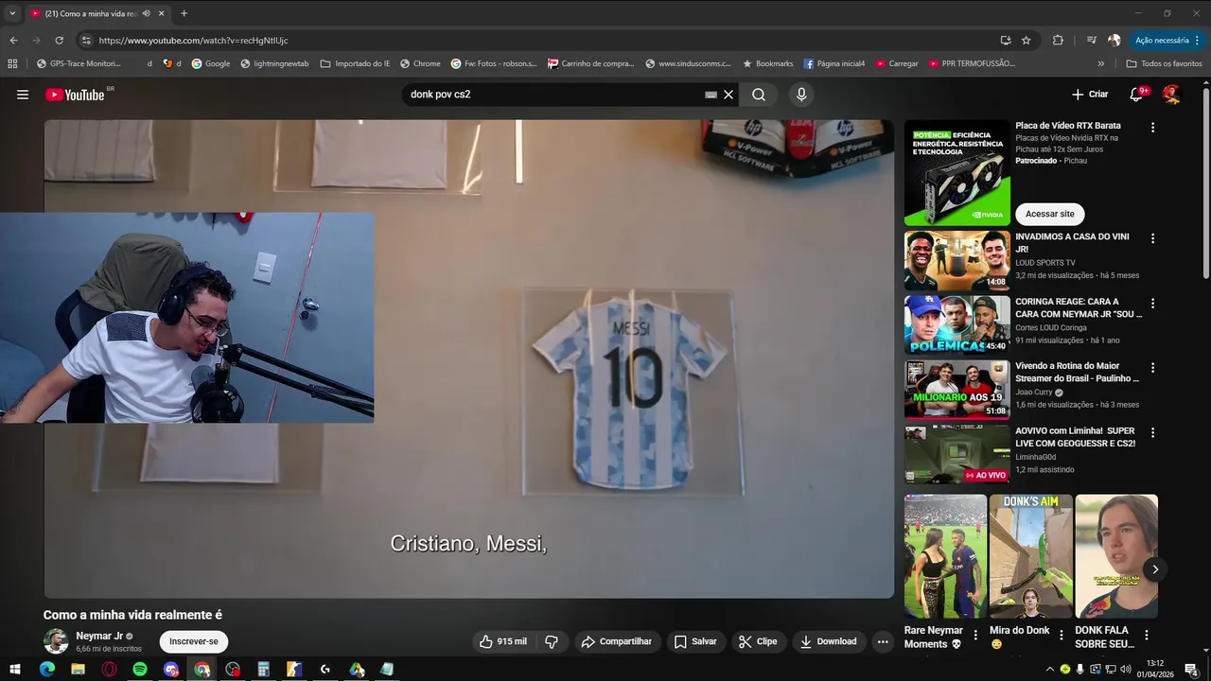
Task: Open the taskbar volume icon
Action: click(1125, 669)
